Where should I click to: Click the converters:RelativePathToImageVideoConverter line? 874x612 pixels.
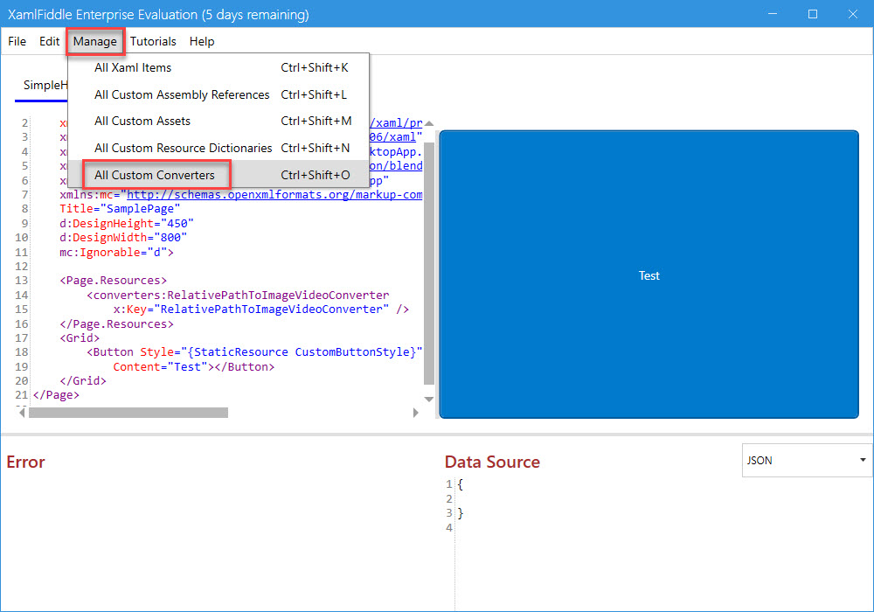238,295
